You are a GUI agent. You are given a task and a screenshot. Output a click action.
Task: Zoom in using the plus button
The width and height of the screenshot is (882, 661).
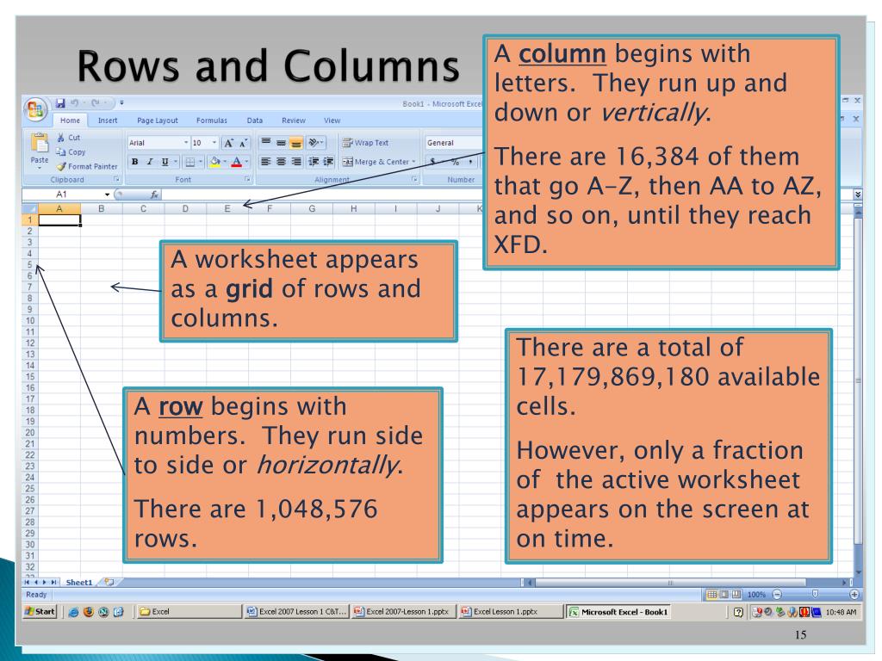(x=854, y=594)
